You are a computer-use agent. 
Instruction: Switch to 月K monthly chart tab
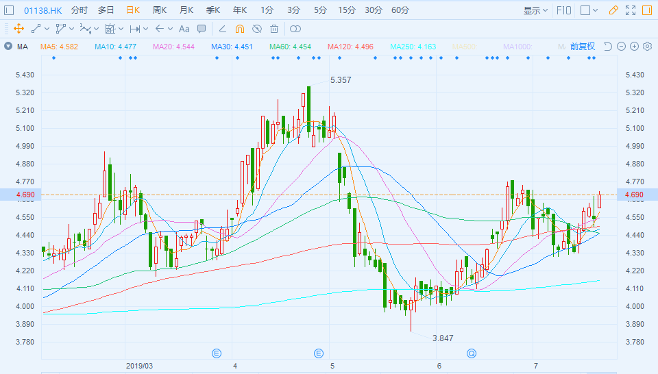point(186,10)
